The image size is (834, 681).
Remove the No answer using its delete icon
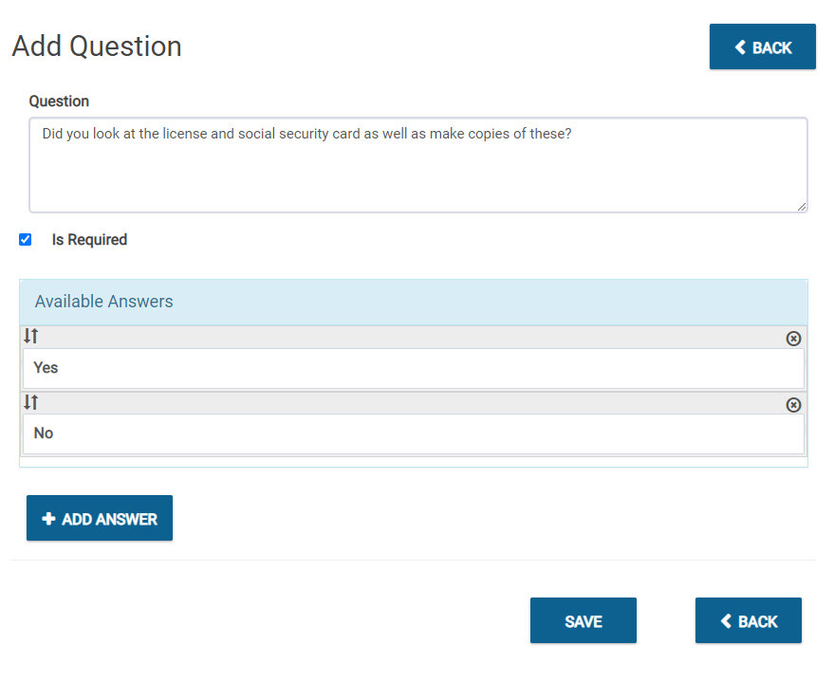point(794,404)
